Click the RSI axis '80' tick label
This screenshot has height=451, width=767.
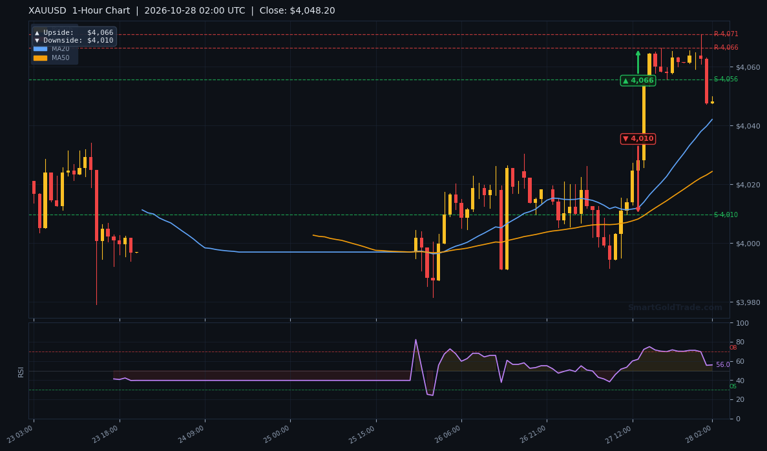coord(740,342)
